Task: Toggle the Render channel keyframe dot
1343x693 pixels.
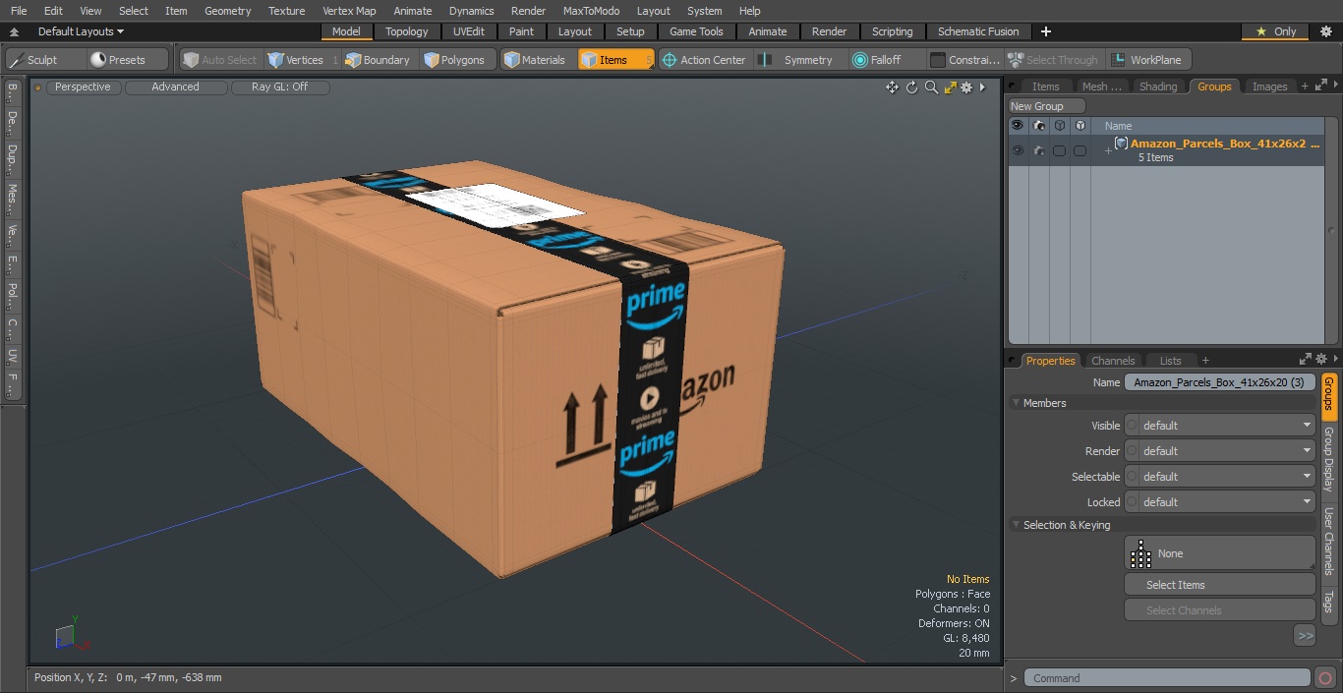Action: tap(1132, 451)
